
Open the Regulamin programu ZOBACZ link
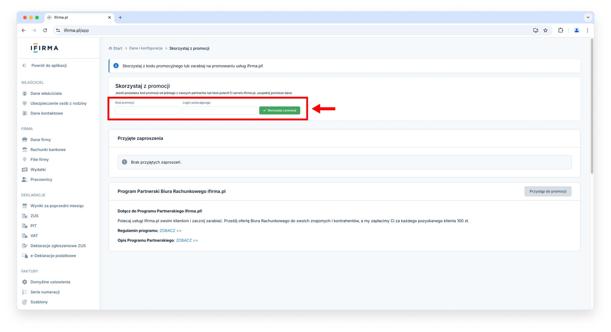170,231
